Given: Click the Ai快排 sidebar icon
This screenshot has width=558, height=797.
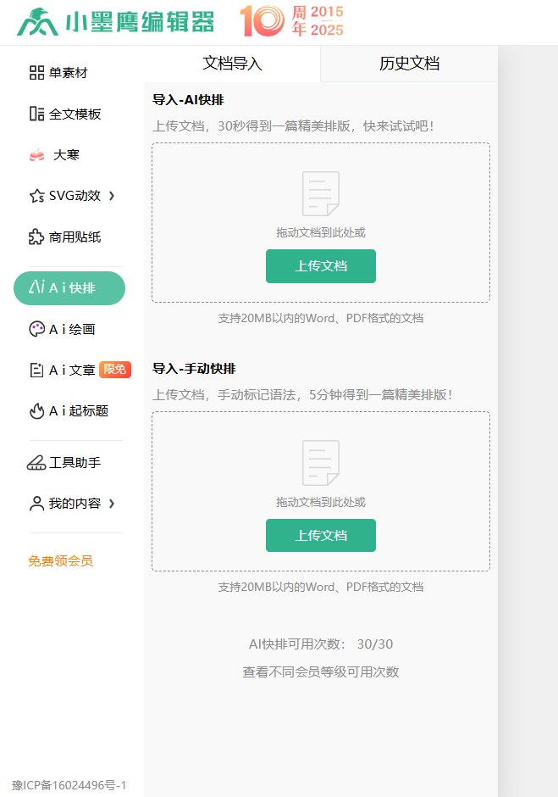Looking at the screenshot, I should click(x=36, y=287).
